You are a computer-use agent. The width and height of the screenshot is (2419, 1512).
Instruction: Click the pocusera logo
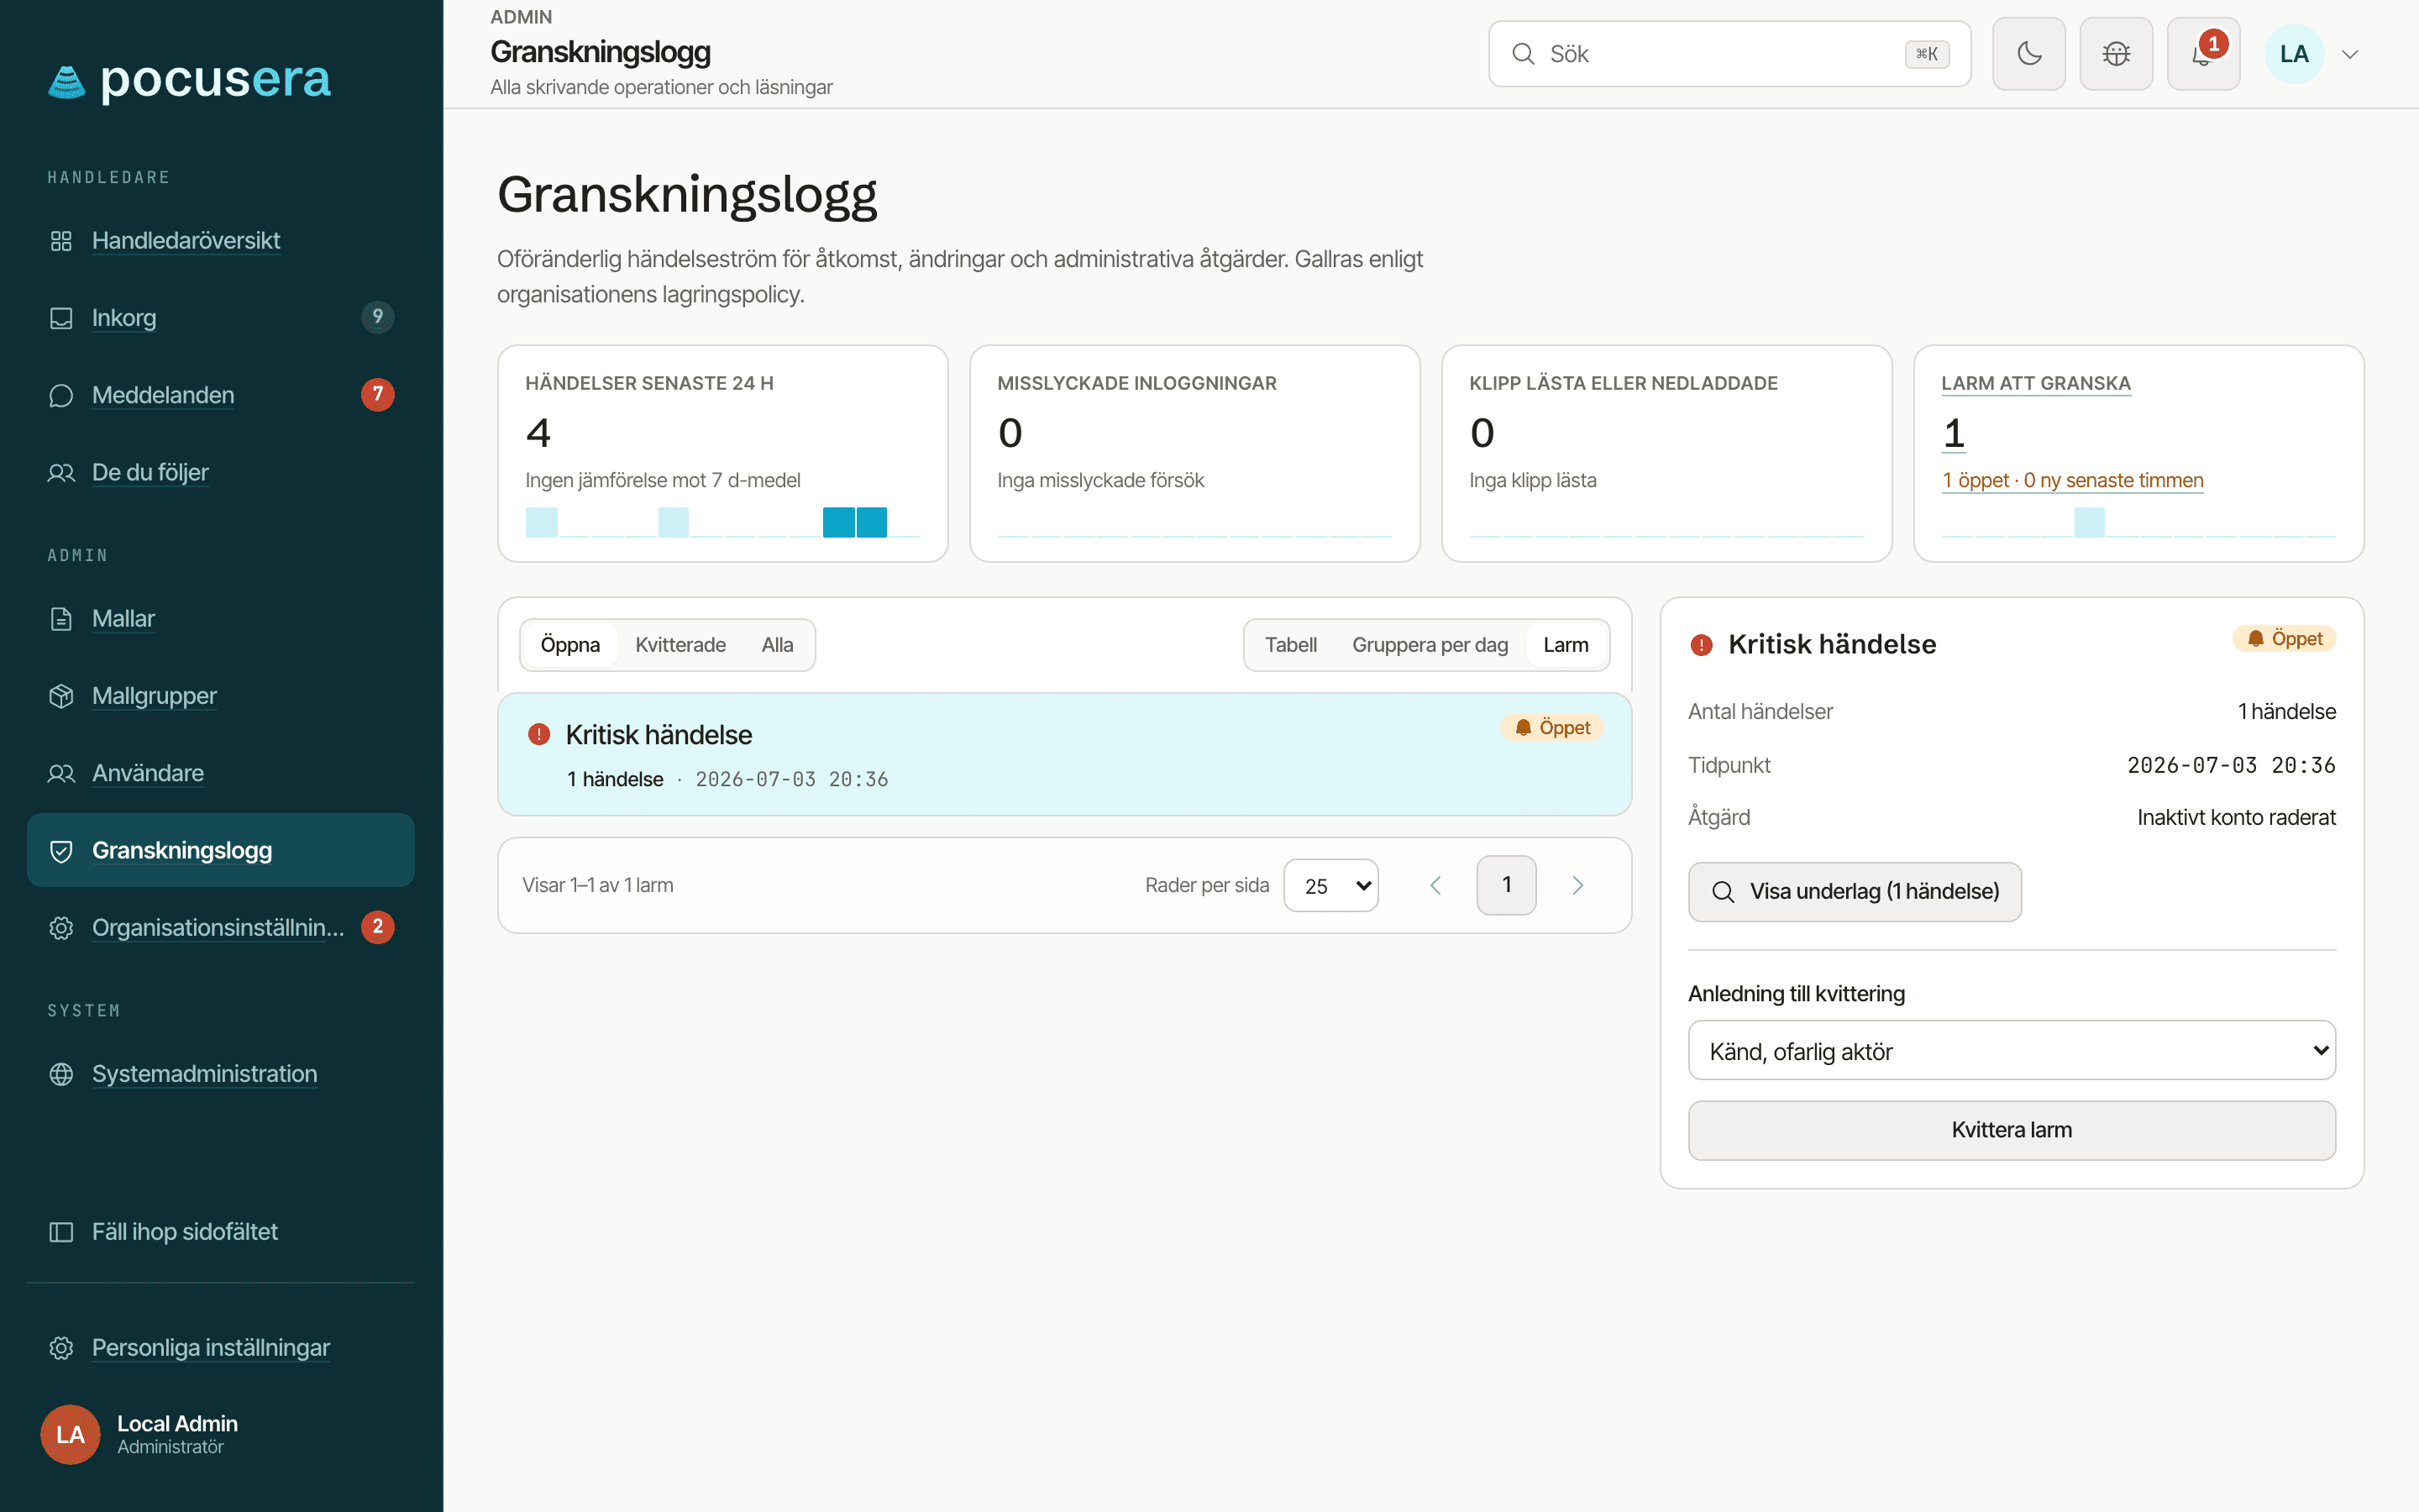[x=189, y=80]
